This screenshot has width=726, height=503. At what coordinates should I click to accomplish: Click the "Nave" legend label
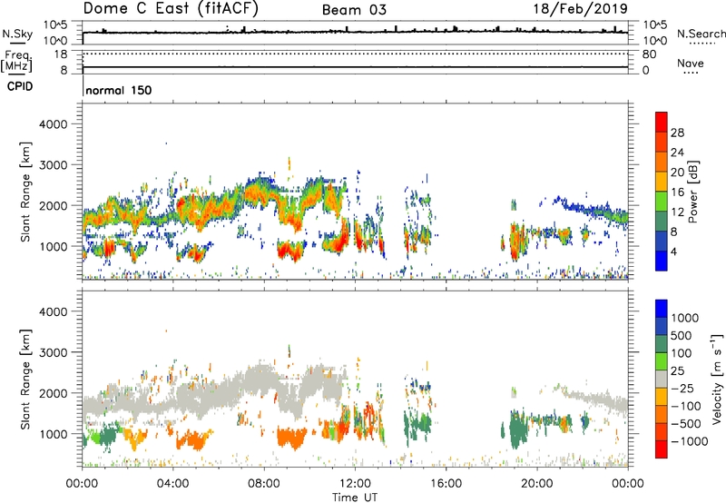[x=691, y=63]
